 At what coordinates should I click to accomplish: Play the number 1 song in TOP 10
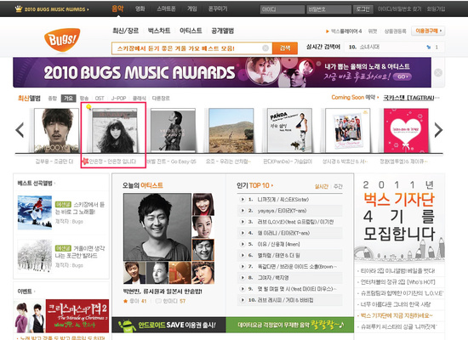[243, 199]
